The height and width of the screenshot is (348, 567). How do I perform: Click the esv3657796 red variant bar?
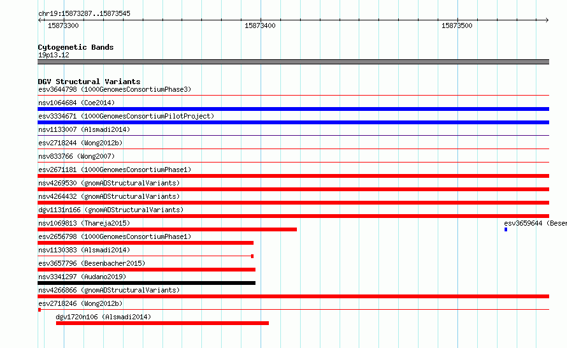pyautogui.click(x=147, y=270)
